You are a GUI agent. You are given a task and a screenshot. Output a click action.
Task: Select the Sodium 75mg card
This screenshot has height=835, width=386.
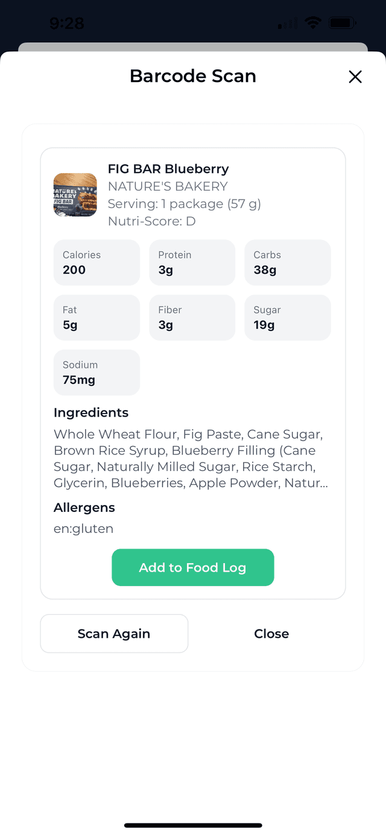coord(96,372)
